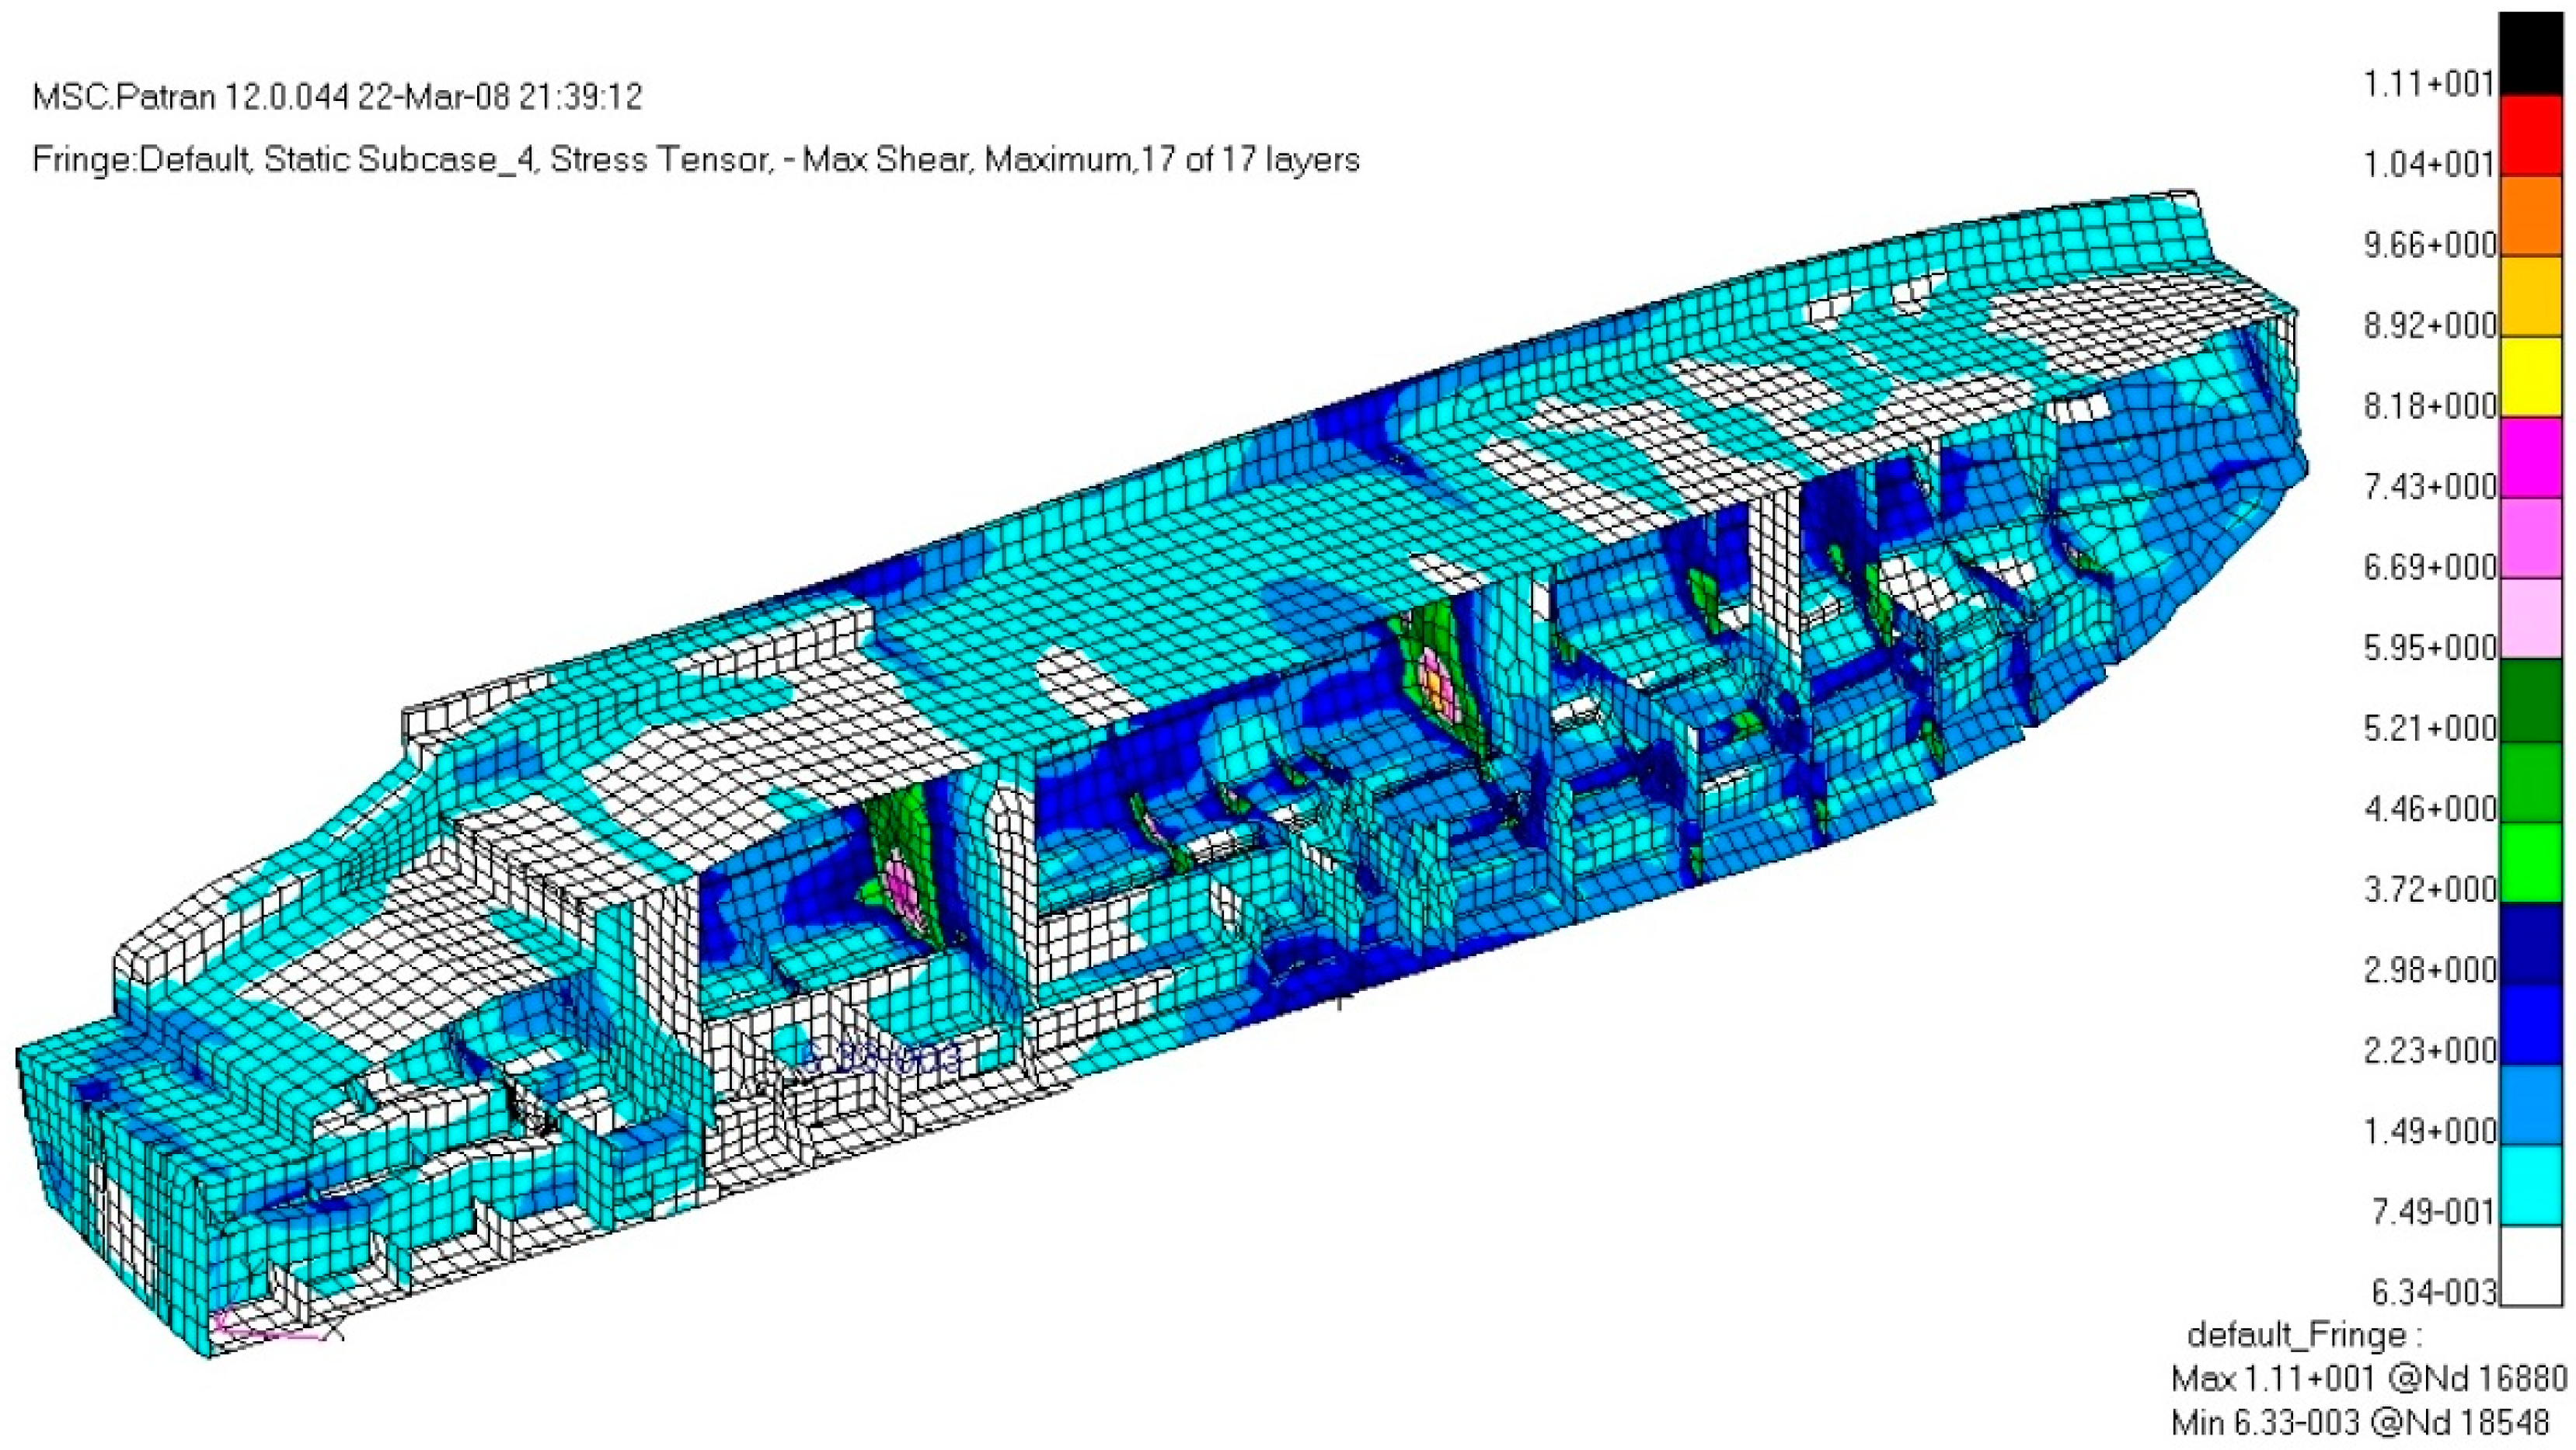Click the dark green legend band

pos(2531,700)
